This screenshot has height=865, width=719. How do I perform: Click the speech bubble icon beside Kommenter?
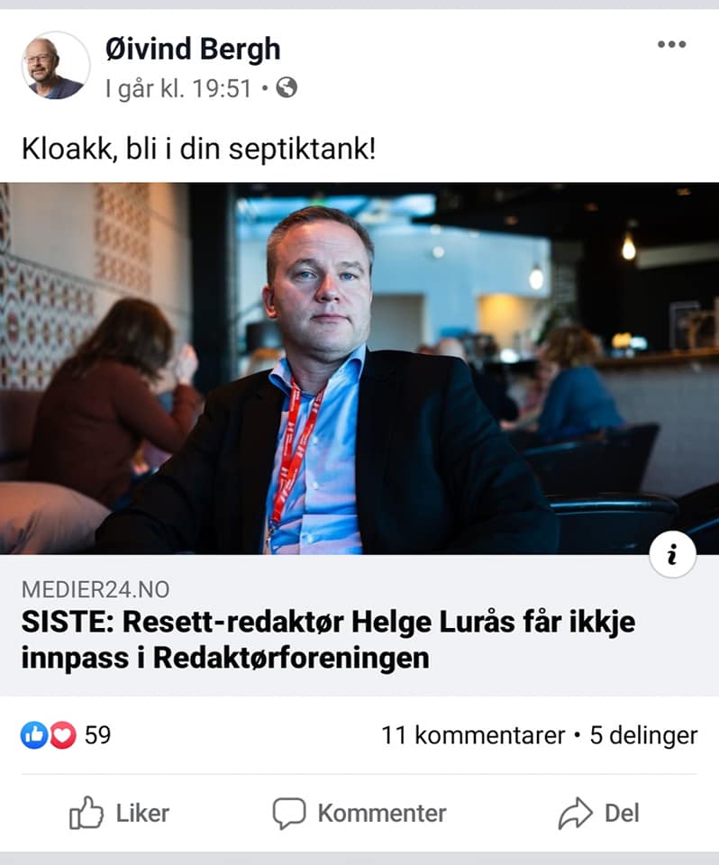click(x=289, y=813)
